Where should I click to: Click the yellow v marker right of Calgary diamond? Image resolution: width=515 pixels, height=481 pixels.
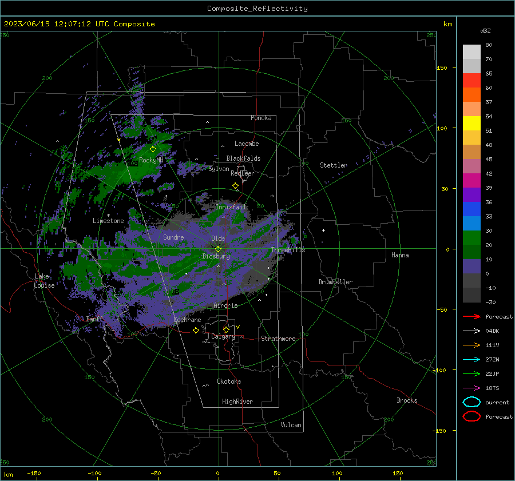pyautogui.click(x=238, y=327)
